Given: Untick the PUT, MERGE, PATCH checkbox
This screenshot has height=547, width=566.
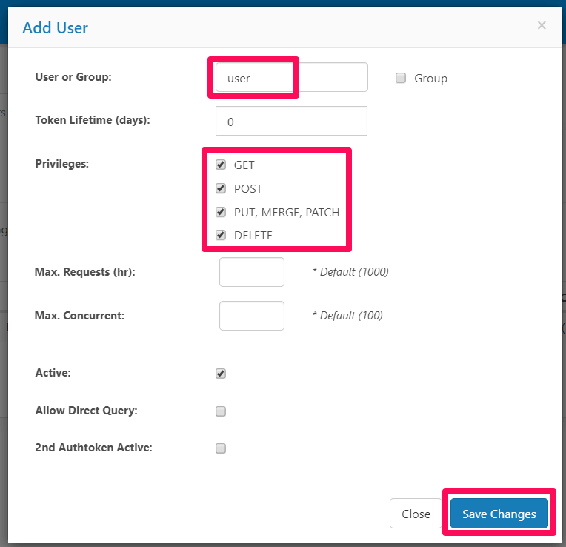Looking at the screenshot, I should [221, 212].
